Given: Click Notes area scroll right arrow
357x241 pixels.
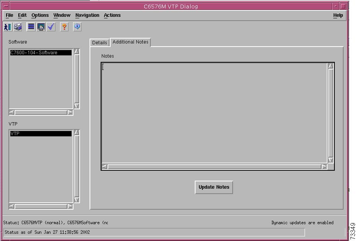Looking at the screenshot, I should (324, 167).
